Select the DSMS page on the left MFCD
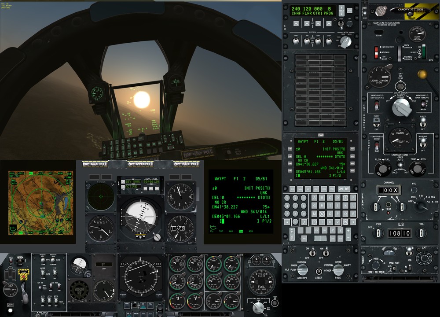 tap(31, 233)
